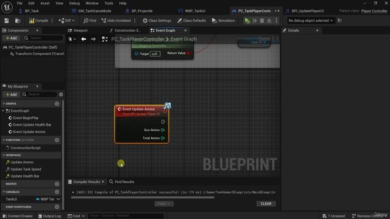
Task: Focus the Components search field
Action: tap(43, 38)
